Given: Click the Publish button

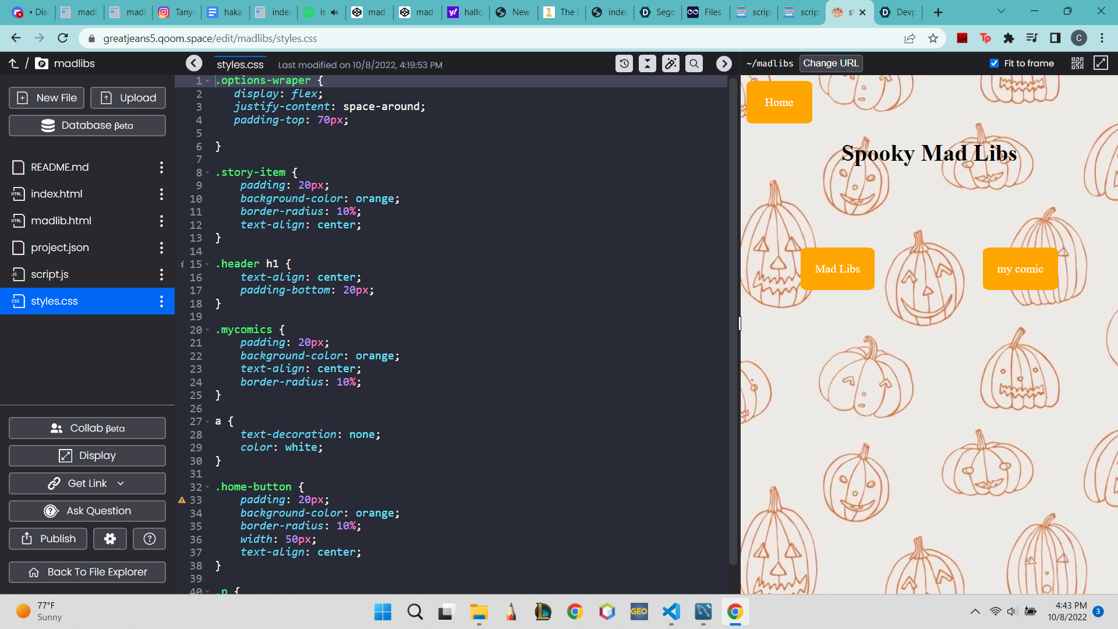Looking at the screenshot, I should pos(48,539).
